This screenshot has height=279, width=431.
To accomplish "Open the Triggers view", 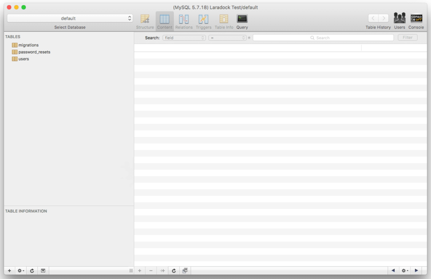I will (203, 21).
